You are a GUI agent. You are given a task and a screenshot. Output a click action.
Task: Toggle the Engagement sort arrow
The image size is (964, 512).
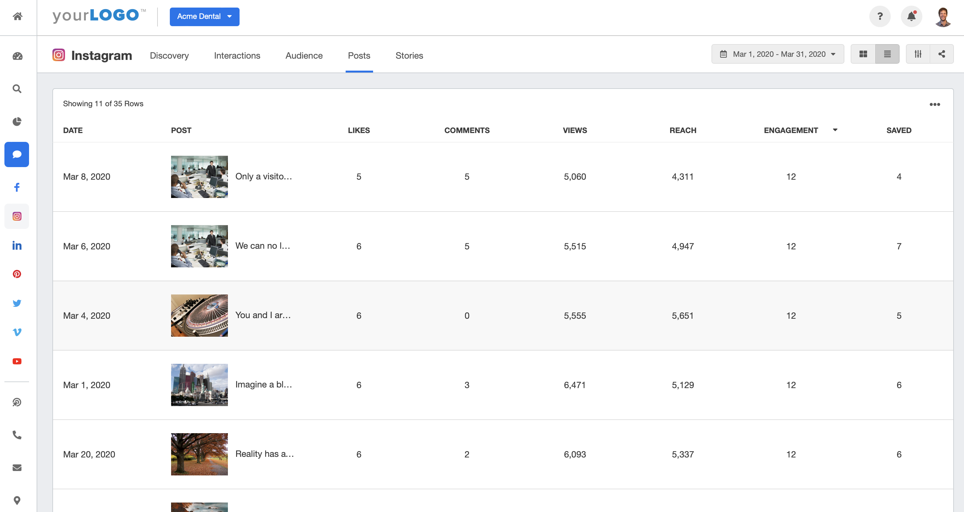click(835, 130)
